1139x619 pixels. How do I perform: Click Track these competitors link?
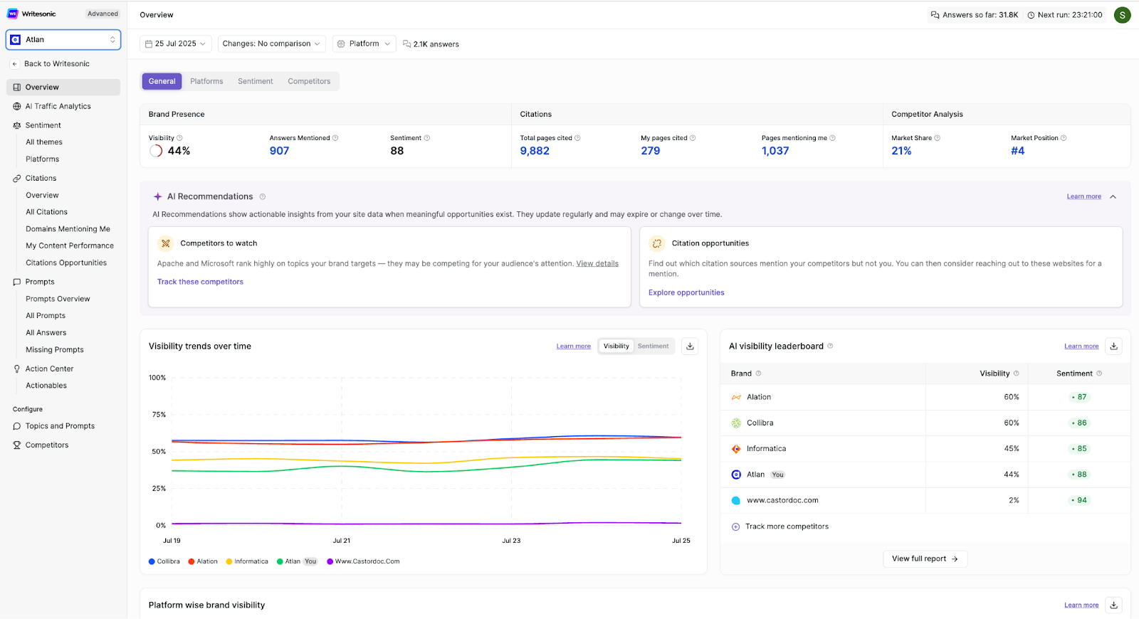200,282
